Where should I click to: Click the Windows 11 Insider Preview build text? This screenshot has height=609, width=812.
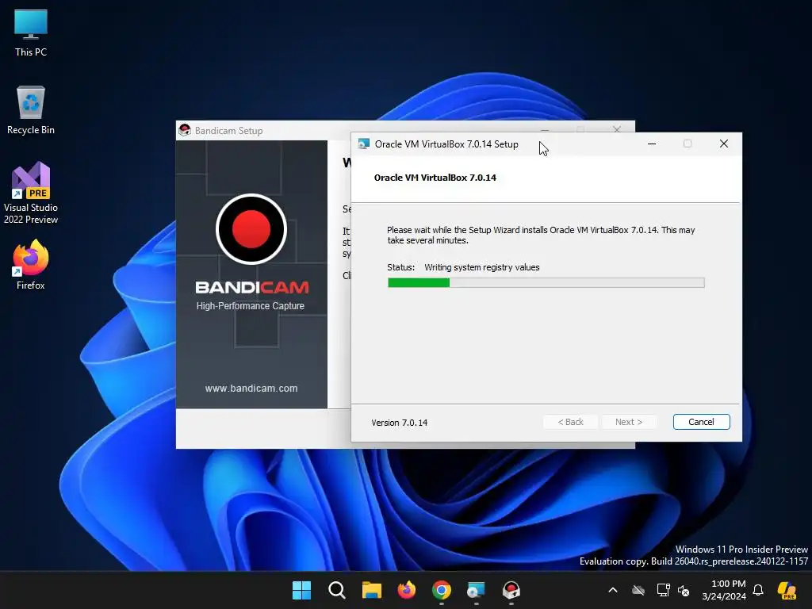click(693, 555)
